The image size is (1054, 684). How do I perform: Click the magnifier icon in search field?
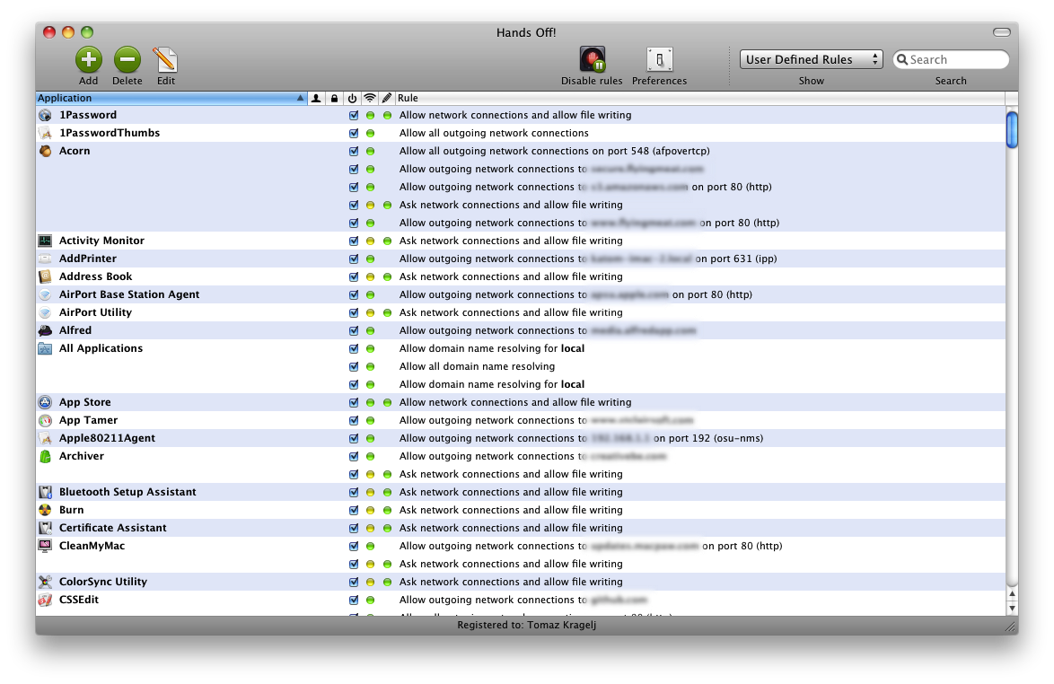click(902, 60)
